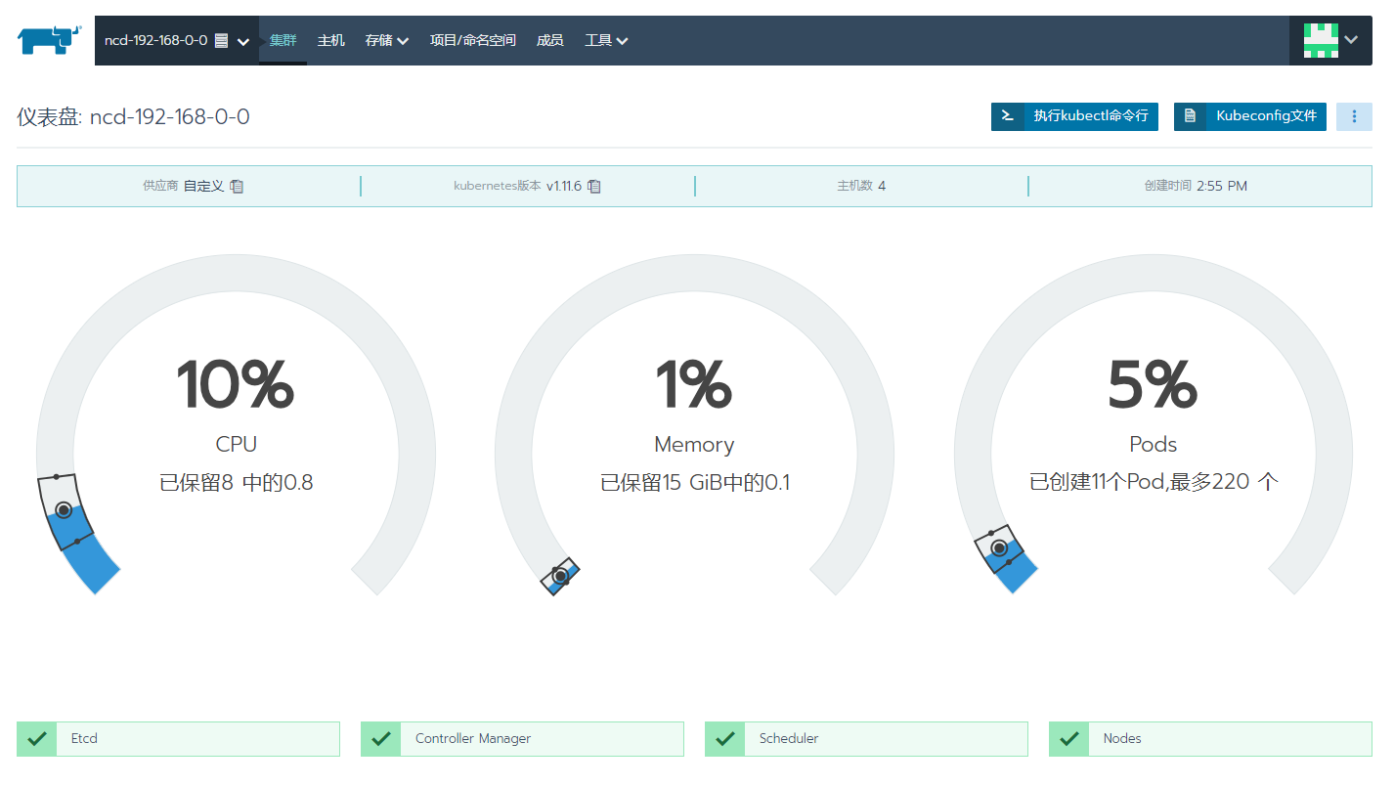The height and width of the screenshot is (786, 1394).
Task: Click the Nodes component label
Action: [x=1122, y=739]
